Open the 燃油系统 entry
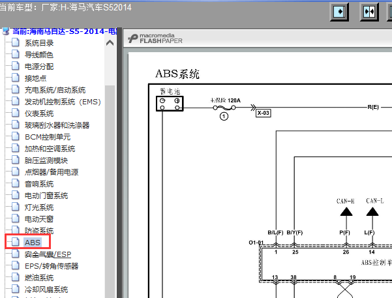Screen dimensions: 392x298 (x=39, y=278)
